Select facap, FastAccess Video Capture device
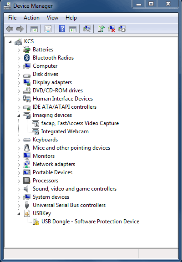This screenshot has height=262, width=182. [x=80, y=123]
